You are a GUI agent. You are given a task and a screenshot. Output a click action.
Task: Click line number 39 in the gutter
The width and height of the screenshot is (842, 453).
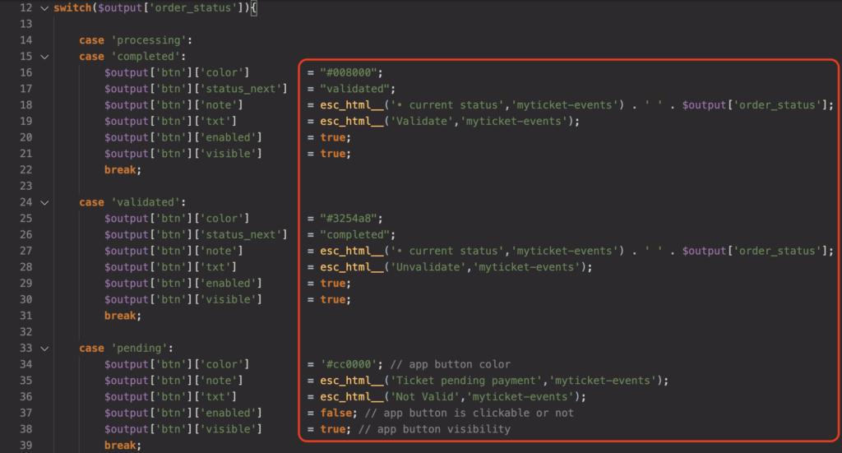[x=25, y=445]
